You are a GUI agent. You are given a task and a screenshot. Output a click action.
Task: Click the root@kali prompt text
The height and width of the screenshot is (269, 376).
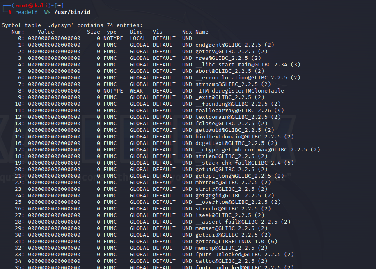(x=31, y=5)
